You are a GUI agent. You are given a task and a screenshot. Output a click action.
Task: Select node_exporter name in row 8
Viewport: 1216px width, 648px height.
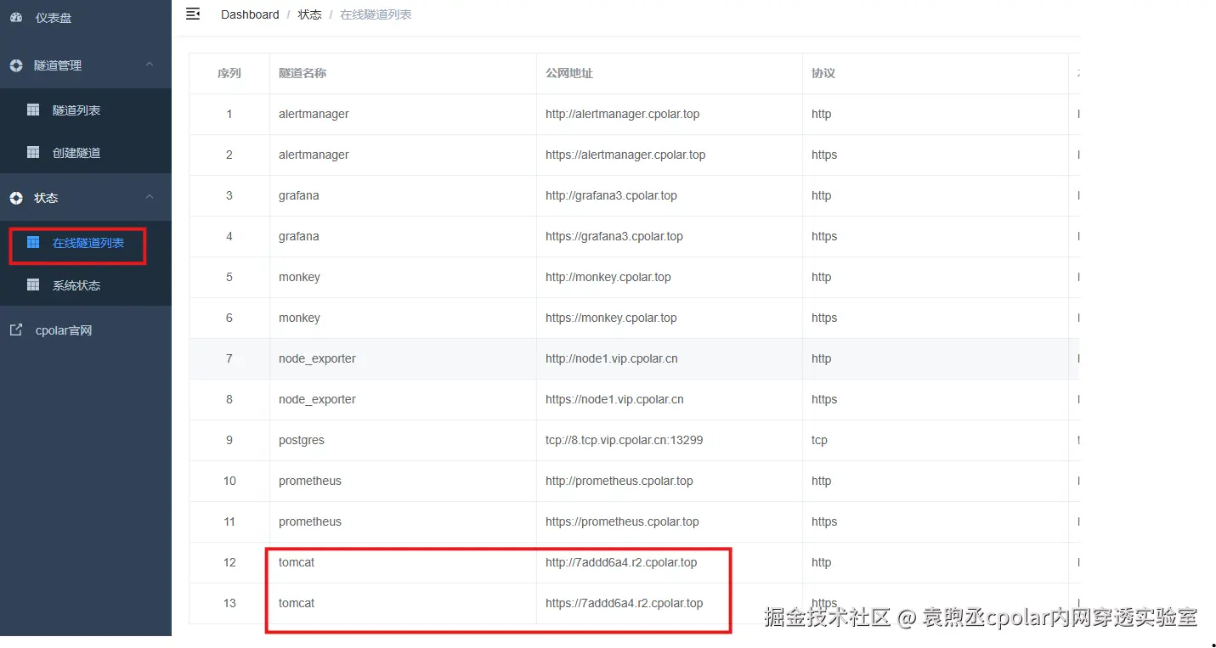click(317, 399)
